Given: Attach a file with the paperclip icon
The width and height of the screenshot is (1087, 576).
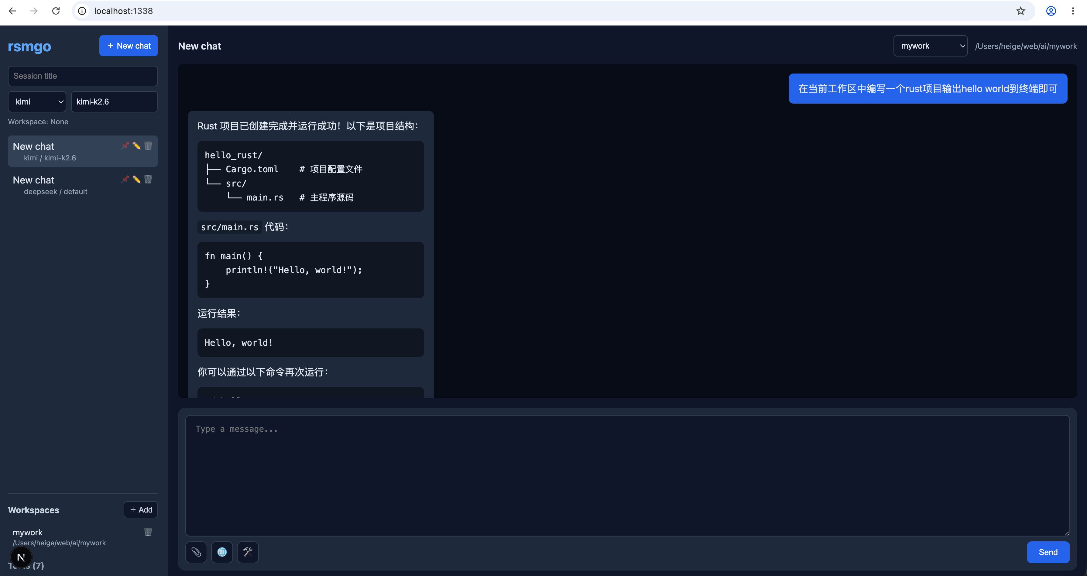Looking at the screenshot, I should 196,552.
